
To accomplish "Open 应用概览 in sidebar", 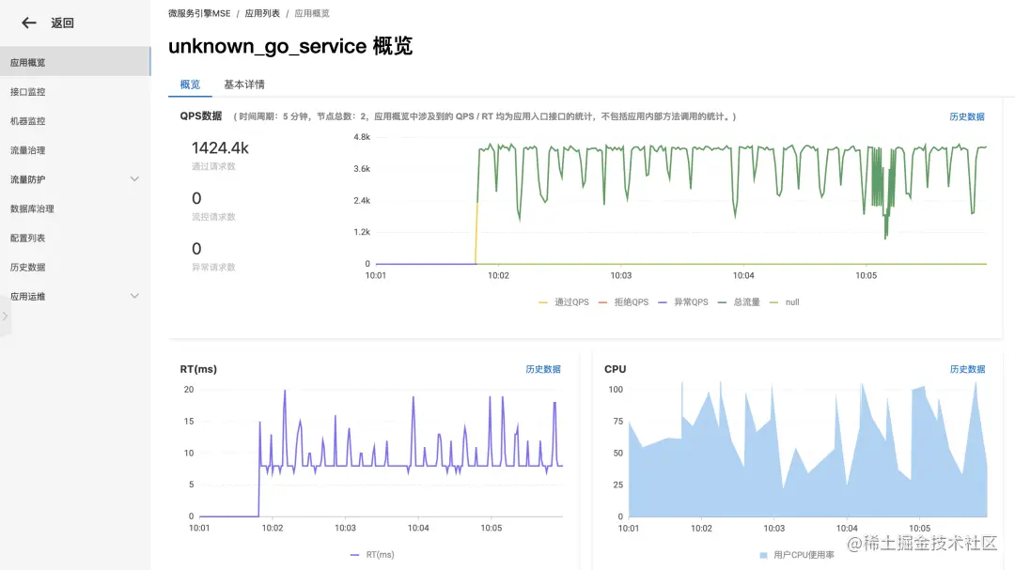I will pos(75,62).
